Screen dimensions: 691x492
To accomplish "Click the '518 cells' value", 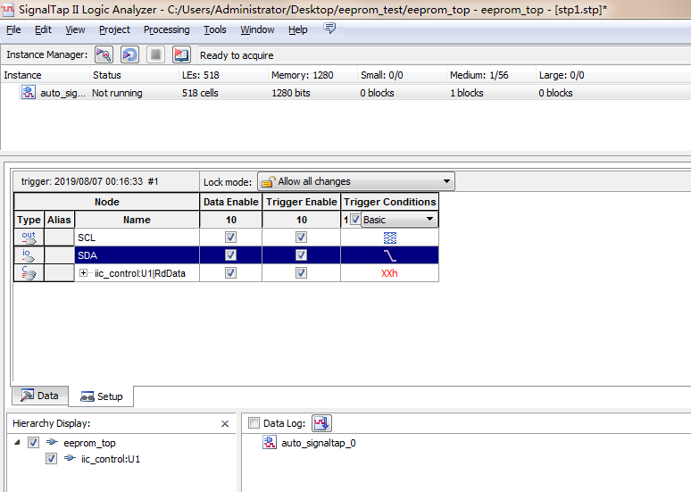I will coord(200,93).
